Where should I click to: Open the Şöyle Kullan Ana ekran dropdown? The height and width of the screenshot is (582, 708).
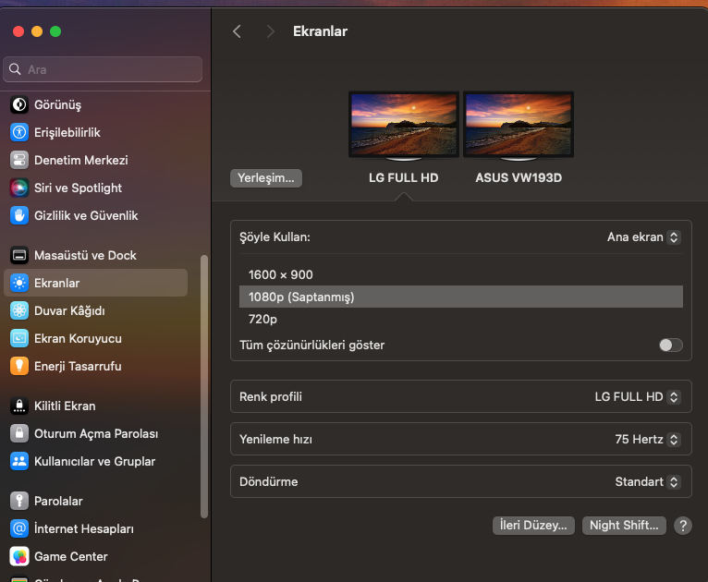pos(644,237)
